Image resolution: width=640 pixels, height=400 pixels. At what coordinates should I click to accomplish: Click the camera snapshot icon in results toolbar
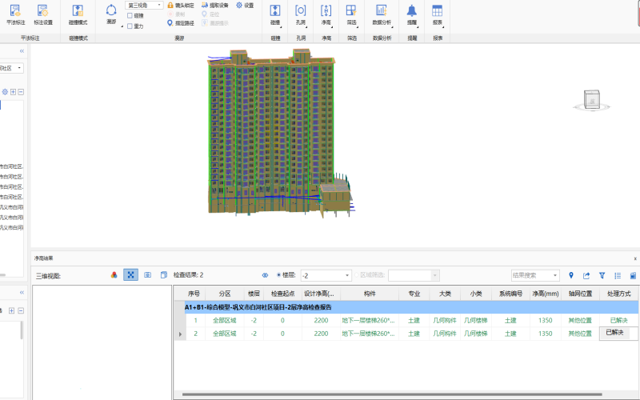point(147,275)
